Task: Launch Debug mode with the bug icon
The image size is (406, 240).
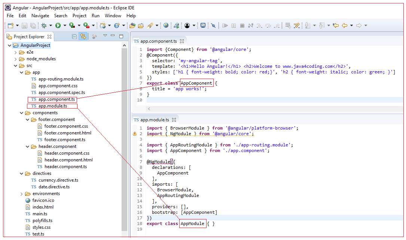Action: tap(44, 25)
